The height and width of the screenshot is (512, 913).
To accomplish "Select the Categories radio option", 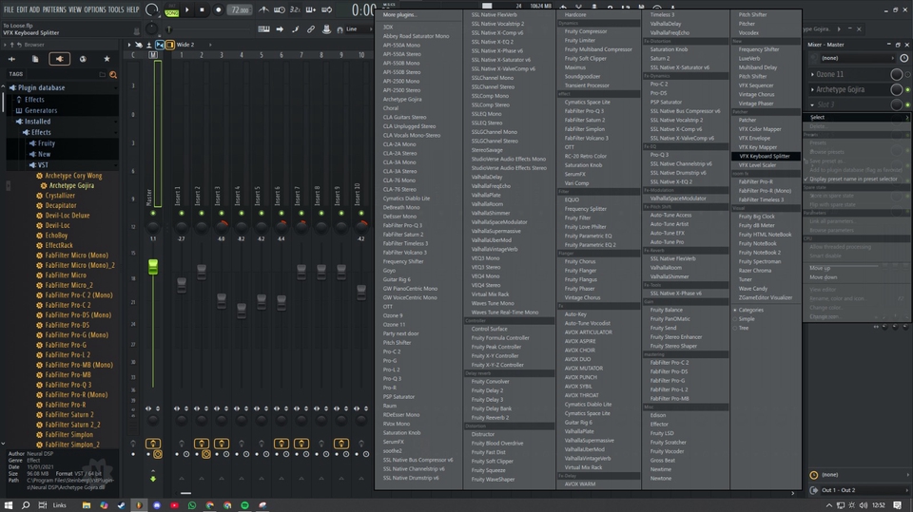I will point(735,310).
